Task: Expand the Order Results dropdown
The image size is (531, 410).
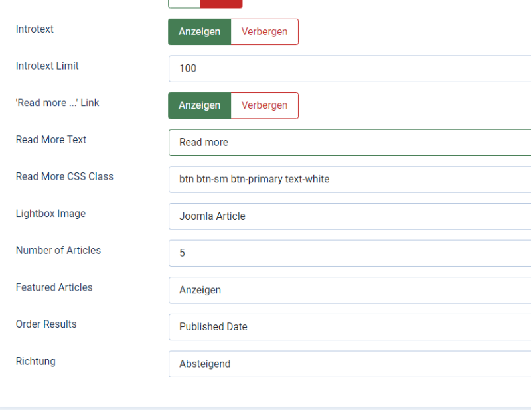Action: (350, 327)
